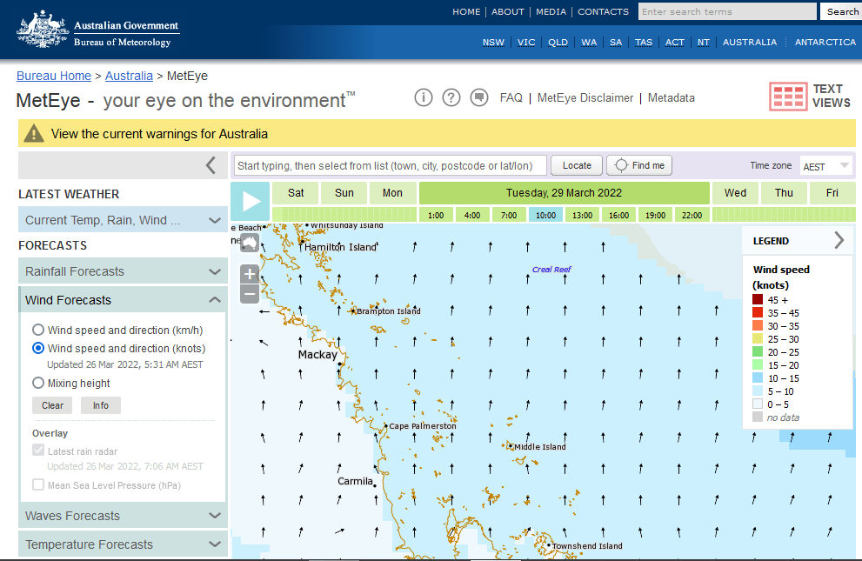Zoom out on the map

coord(250,294)
